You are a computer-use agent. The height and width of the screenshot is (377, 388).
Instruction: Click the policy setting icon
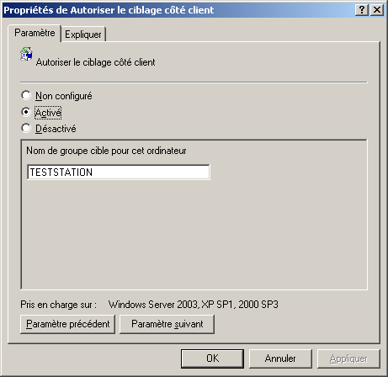click(x=26, y=54)
